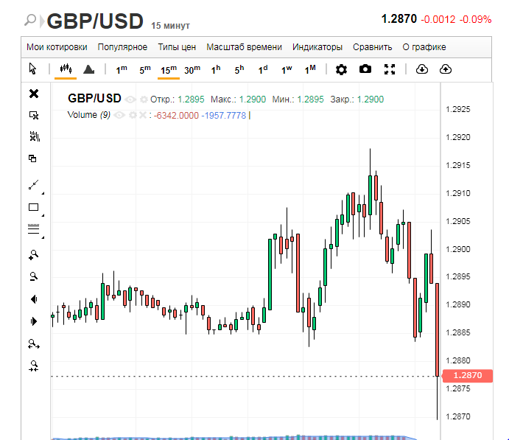Image resolution: width=509 pixels, height=440 pixels.
Task: Take a chart snapshot with camera icon
Action: click(365, 69)
